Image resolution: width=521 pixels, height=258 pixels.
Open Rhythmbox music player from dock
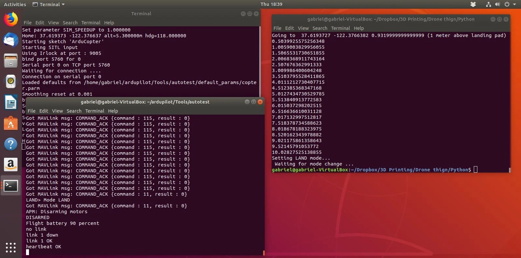pos(11,81)
